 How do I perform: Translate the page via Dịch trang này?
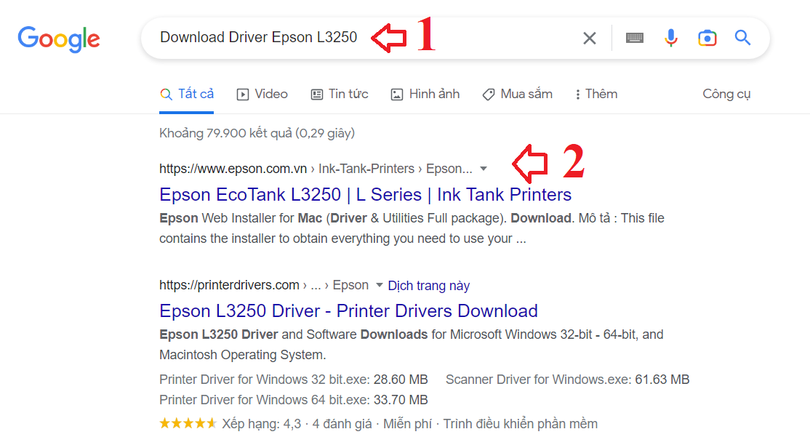[x=428, y=285]
